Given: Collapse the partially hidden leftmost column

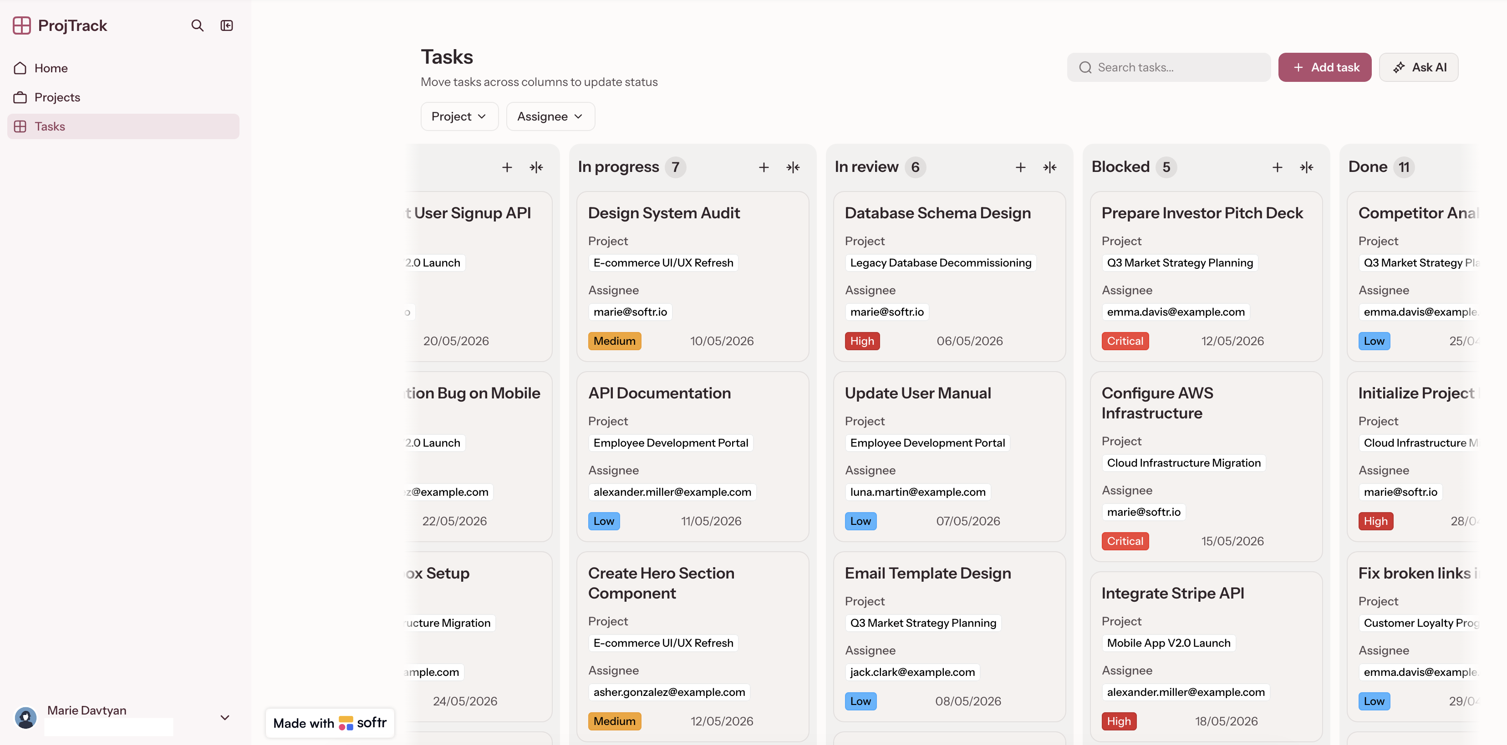Looking at the screenshot, I should coord(536,167).
